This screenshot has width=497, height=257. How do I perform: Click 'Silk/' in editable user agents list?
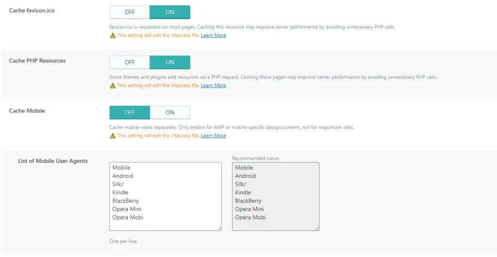click(117, 184)
